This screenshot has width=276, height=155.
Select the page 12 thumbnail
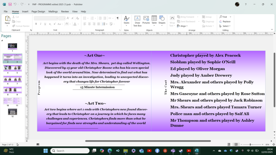[x=12, y=112]
